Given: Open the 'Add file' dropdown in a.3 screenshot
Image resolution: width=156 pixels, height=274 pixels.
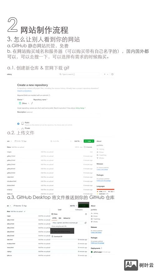Looking at the screenshot, I should (x=73, y=206).
